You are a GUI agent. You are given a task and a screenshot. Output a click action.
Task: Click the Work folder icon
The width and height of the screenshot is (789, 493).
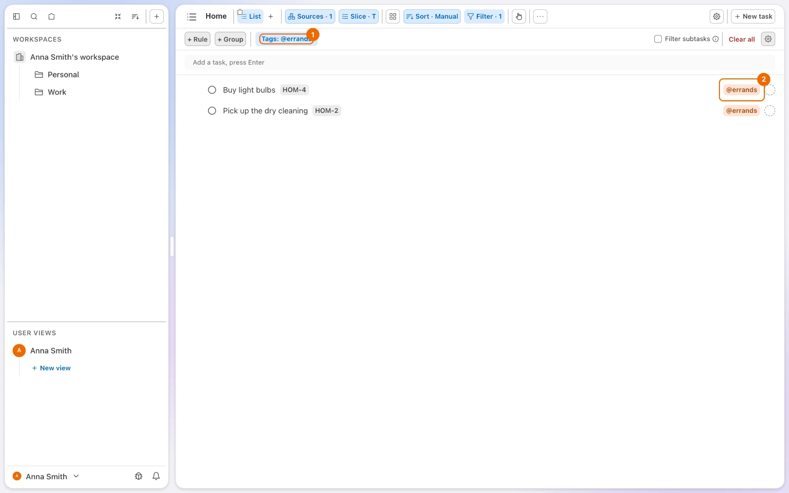click(x=39, y=92)
